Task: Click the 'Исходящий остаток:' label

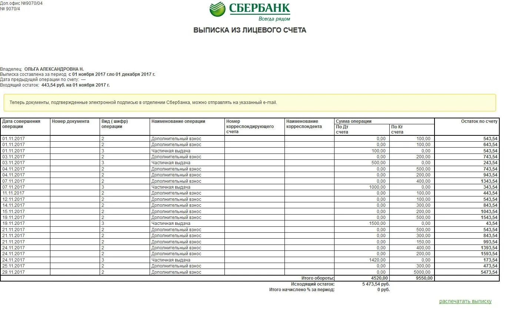Action: [313, 284]
